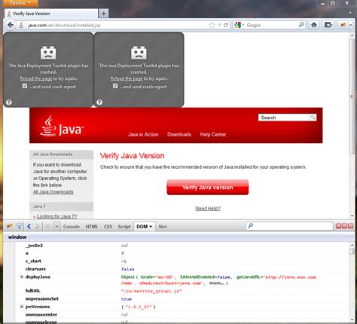This screenshot has width=357, height=324.
Task: Open the Looking for Java 7? link
Action: (x=57, y=216)
